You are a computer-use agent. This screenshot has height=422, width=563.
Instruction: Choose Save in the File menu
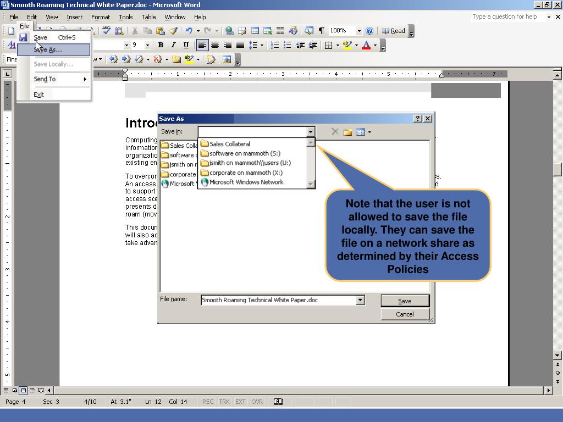[x=54, y=37]
